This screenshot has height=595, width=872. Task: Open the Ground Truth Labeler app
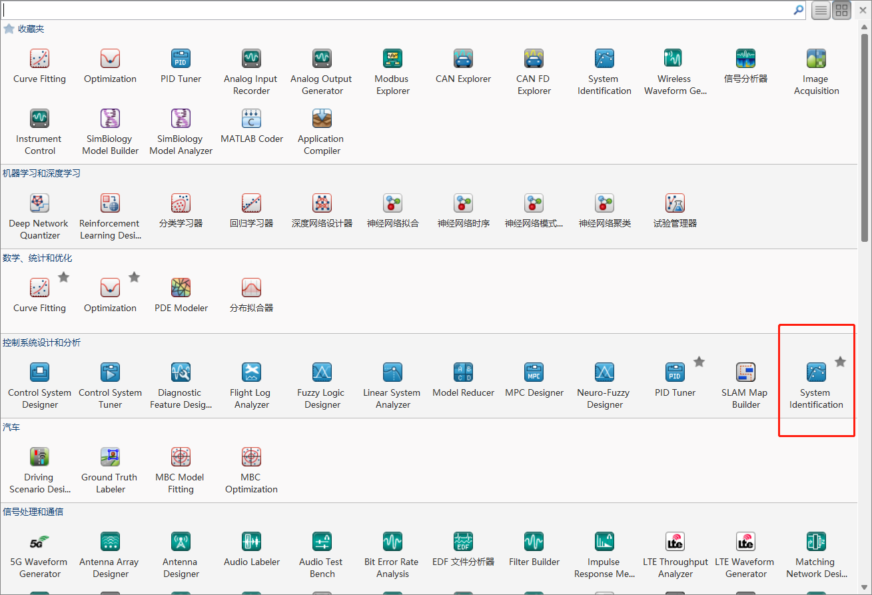point(111,471)
